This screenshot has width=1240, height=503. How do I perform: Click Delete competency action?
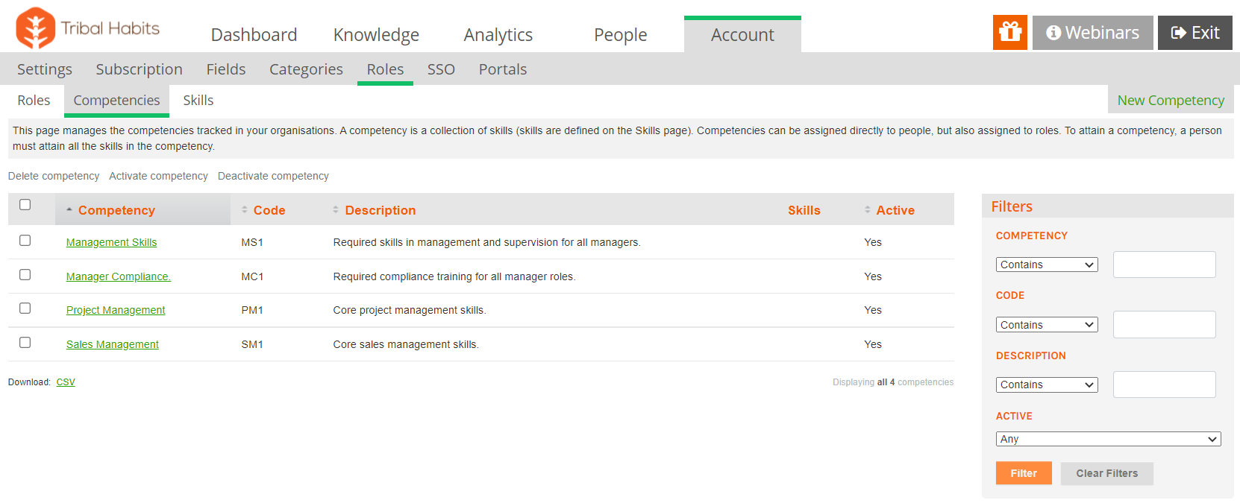54,176
